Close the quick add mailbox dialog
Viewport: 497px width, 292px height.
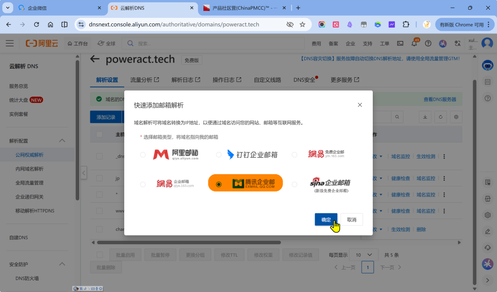360,105
